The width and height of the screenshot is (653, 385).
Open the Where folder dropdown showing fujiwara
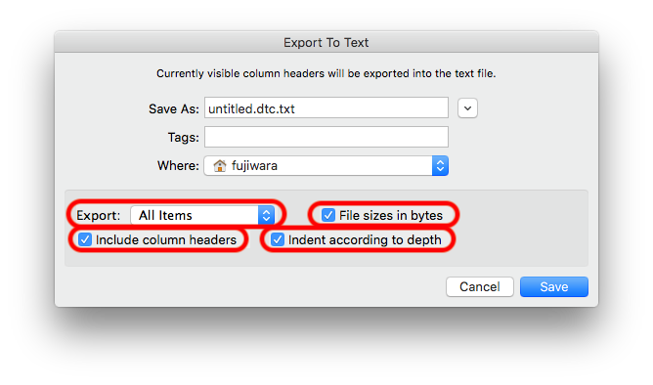[x=326, y=166]
